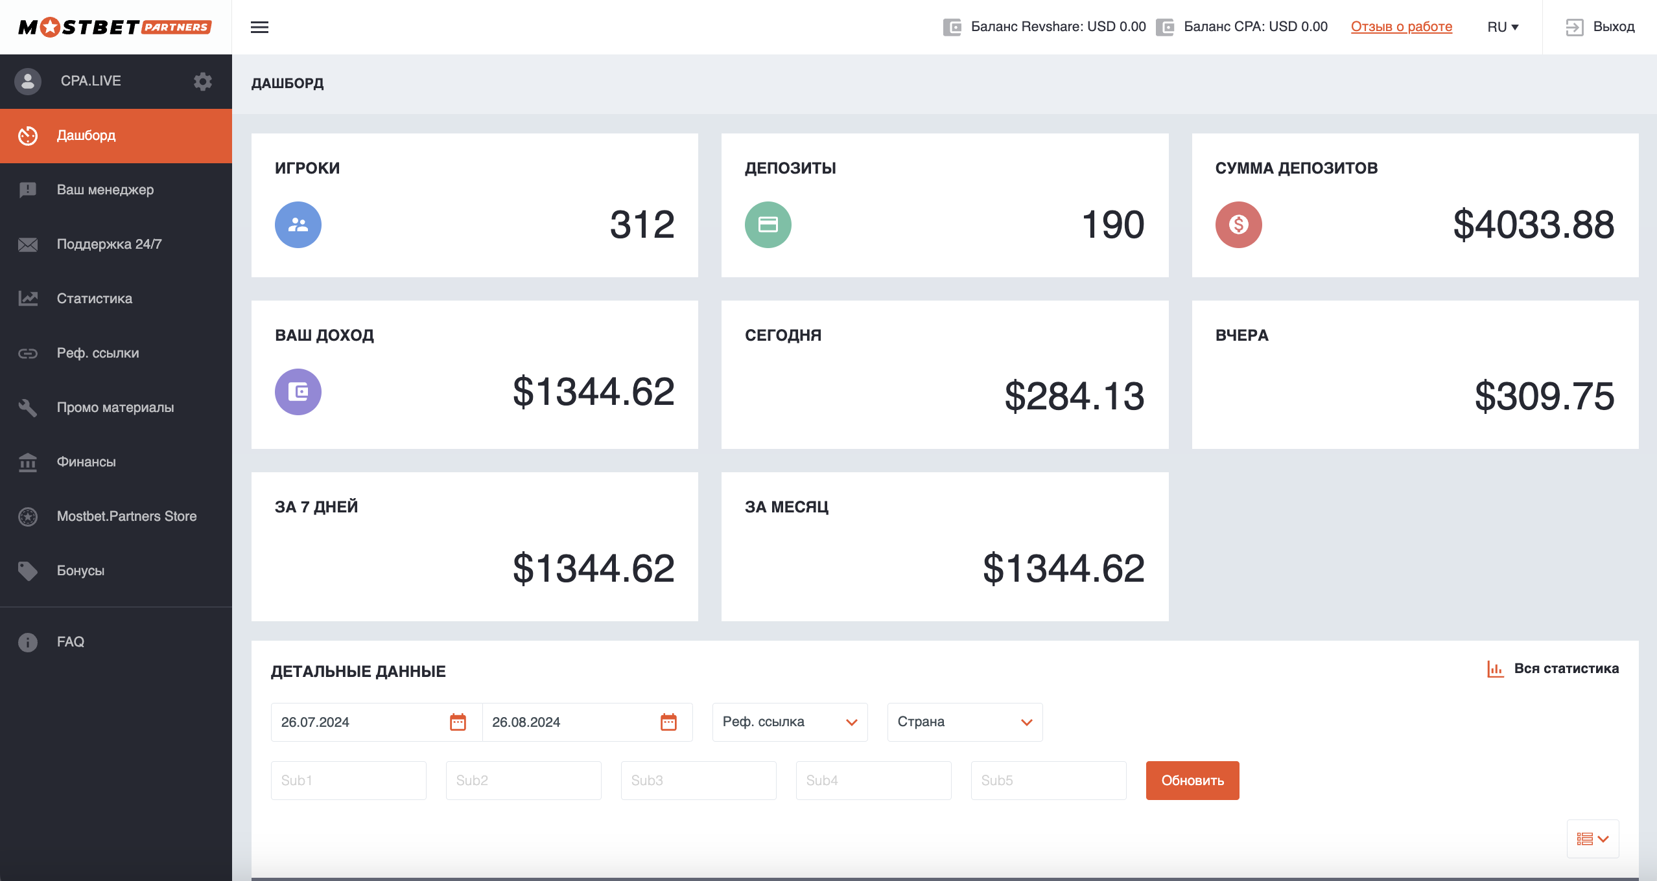Expand the table view options dropdown

coord(1593,839)
